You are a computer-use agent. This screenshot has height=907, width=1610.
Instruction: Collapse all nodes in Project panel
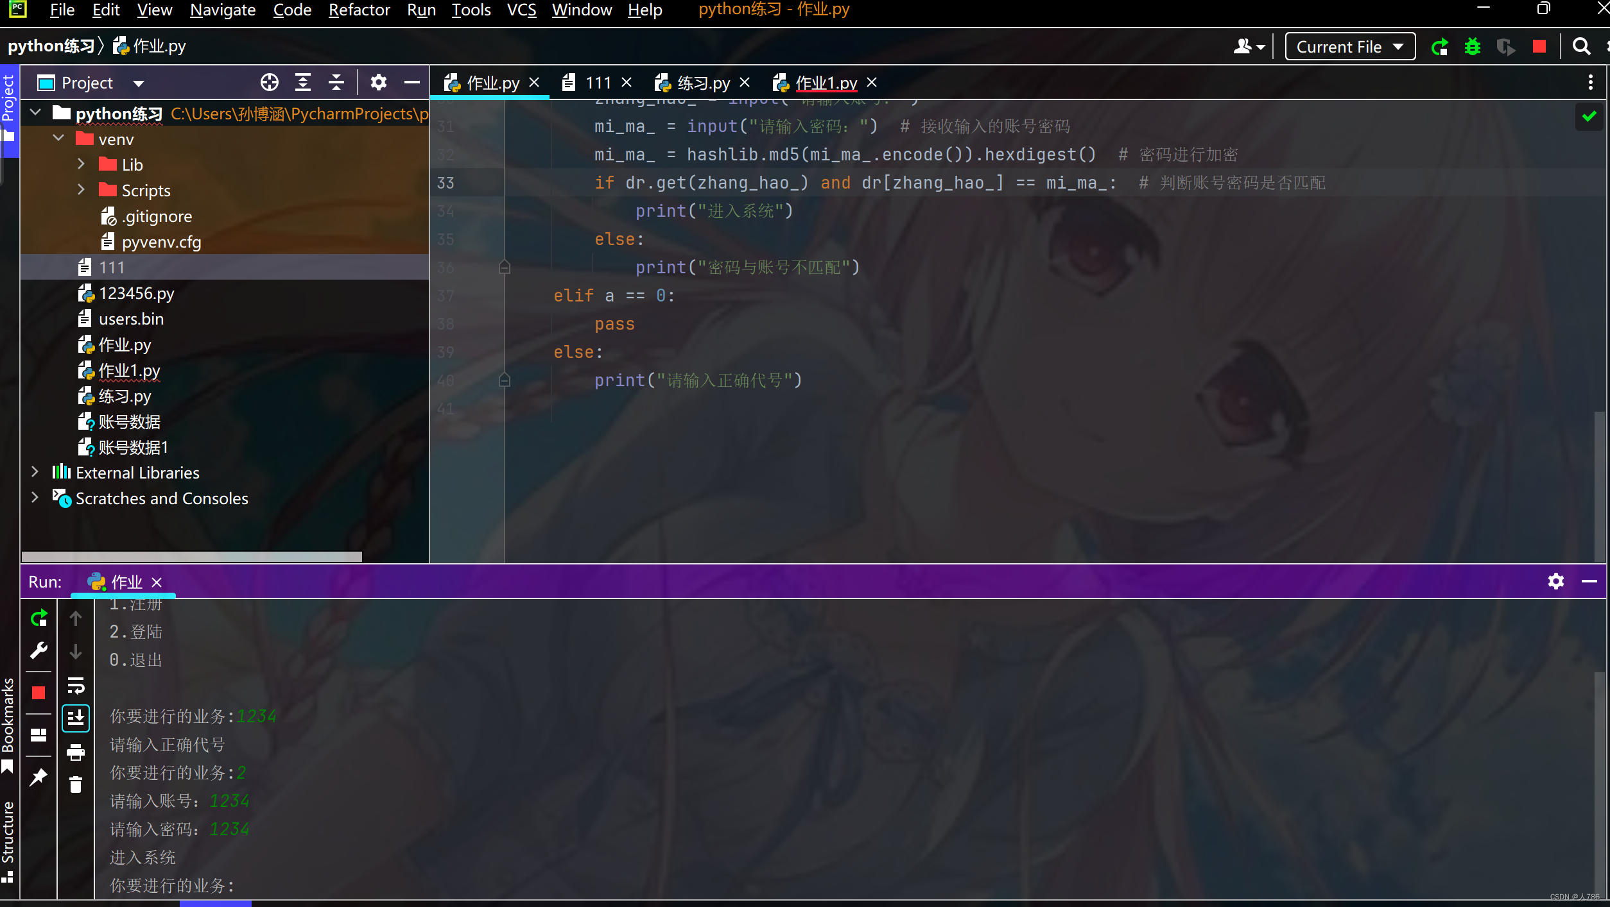pos(336,82)
